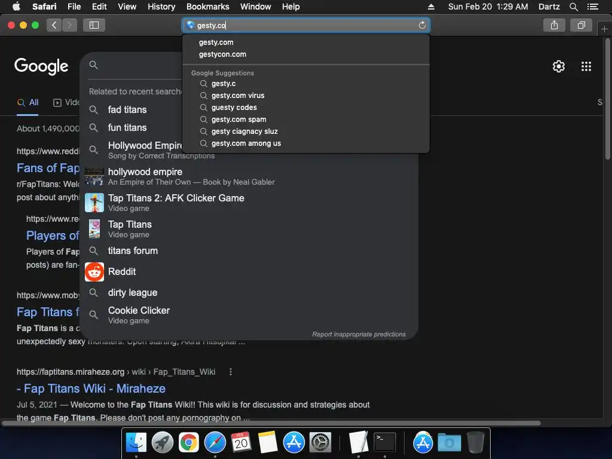Select the All search tab
Viewport: 612px width, 459px height.
point(27,103)
